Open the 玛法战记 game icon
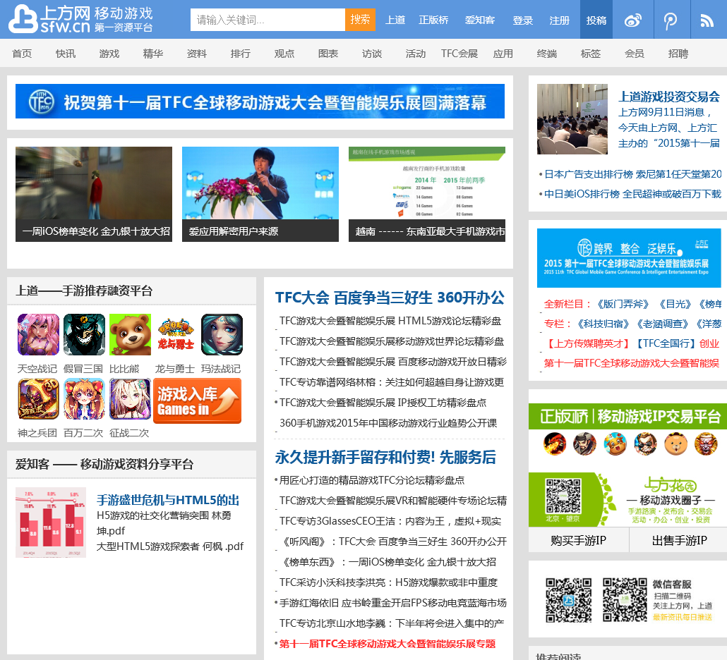Viewport: 727px width, 660px height. [222, 334]
